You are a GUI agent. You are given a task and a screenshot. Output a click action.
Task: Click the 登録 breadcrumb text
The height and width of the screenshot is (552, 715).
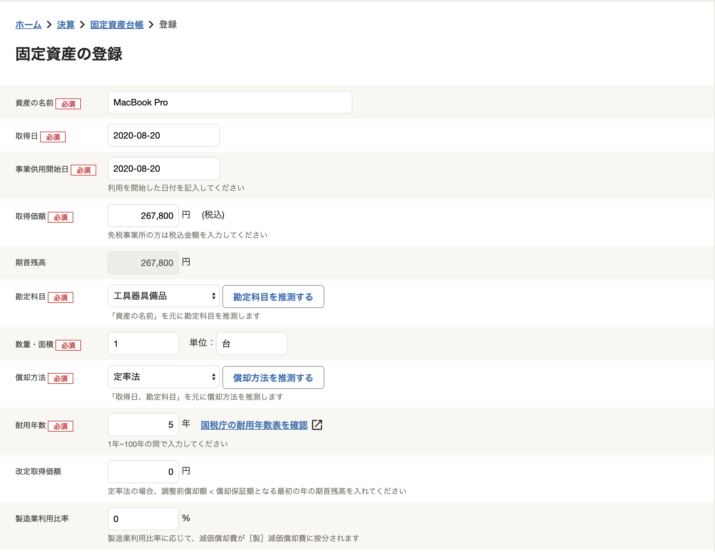point(168,25)
